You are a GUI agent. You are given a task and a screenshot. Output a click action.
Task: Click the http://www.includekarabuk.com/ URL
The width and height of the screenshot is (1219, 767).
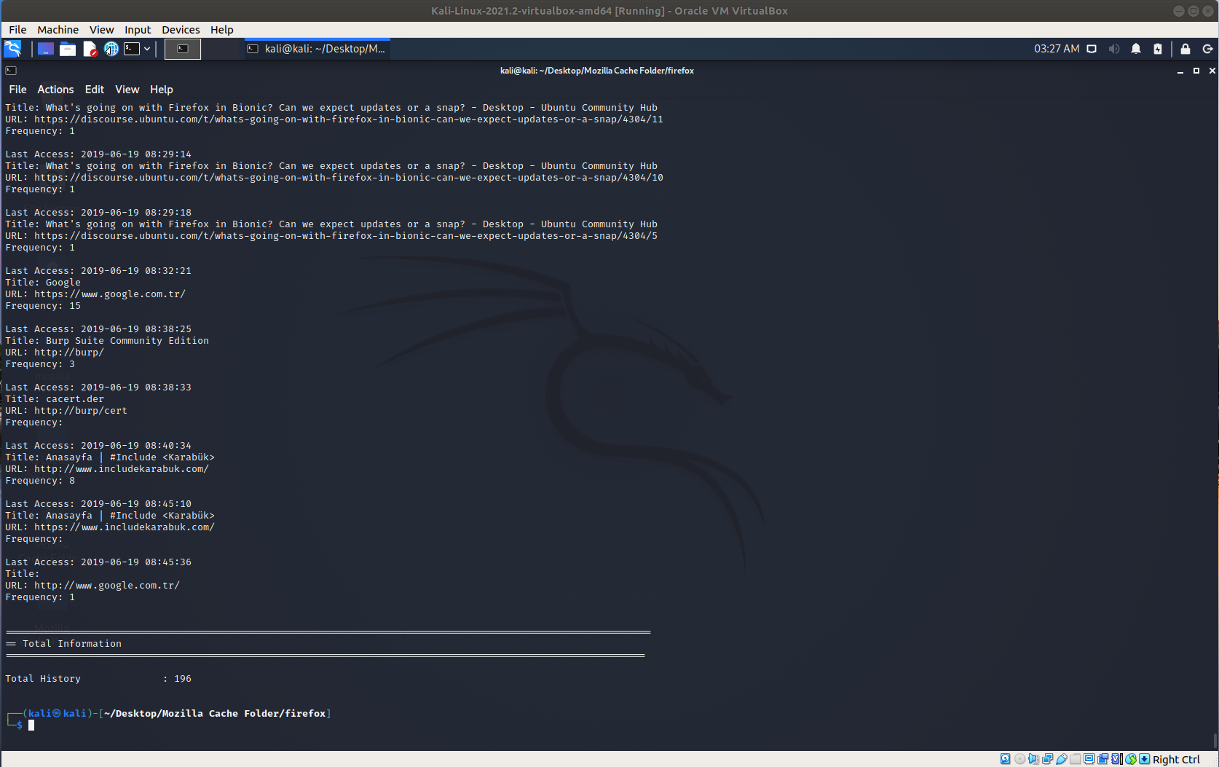[x=122, y=469]
